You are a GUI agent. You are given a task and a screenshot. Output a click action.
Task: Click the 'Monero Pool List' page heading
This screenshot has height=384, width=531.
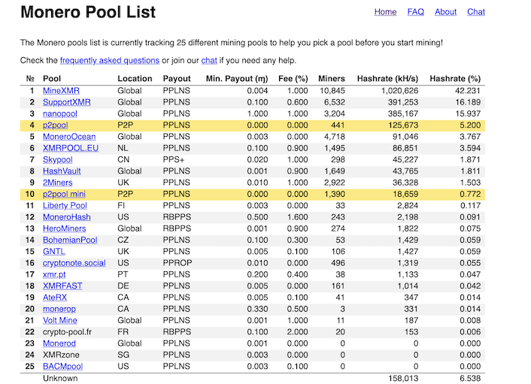click(x=88, y=12)
